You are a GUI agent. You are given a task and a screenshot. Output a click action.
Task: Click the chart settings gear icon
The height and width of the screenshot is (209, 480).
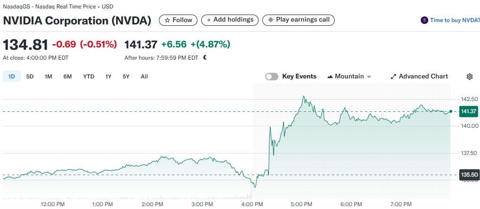pos(469,77)
